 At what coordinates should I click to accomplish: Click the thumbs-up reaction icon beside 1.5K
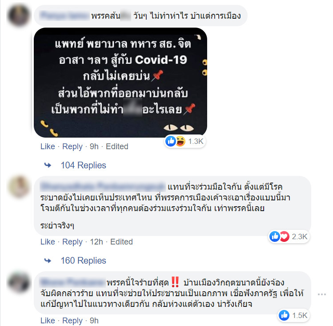(x=284, y=315)
